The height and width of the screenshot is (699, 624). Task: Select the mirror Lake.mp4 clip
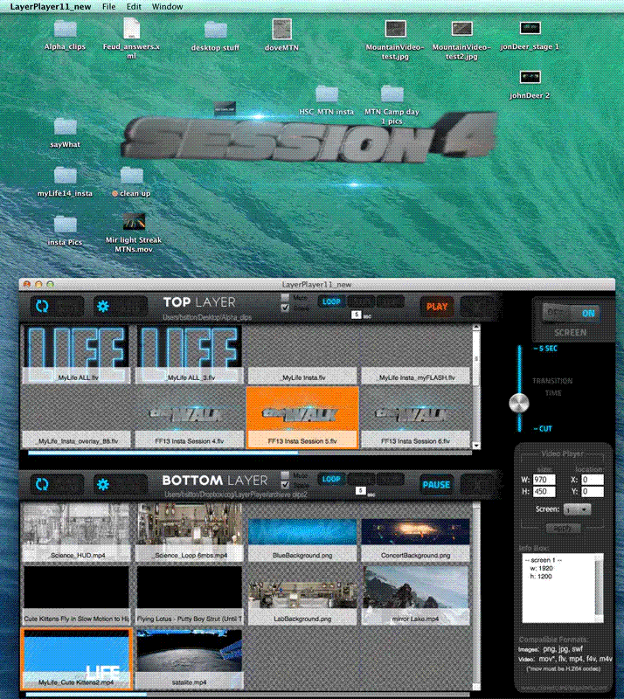(415, 596)
